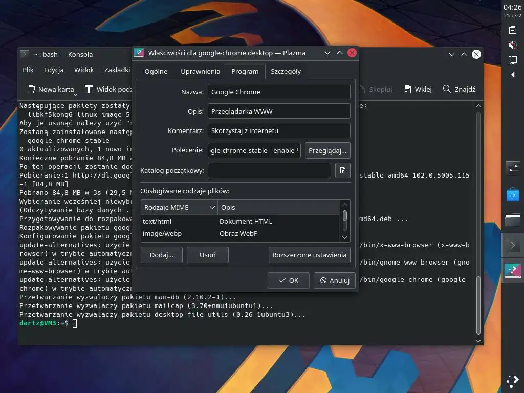Open the Dolphin file manager panel icon
Screen dimensions: 524x393
pos(513,220)
